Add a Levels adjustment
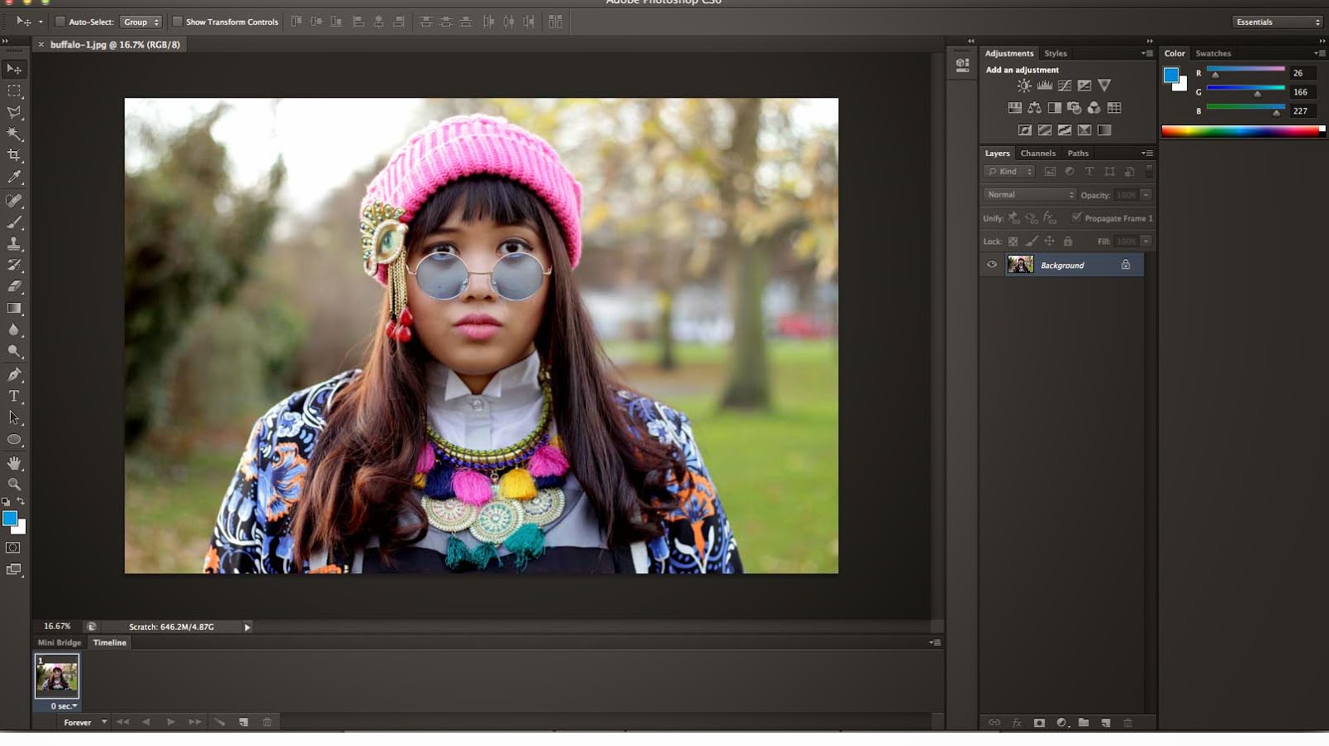The height and width of the screenshot is (746, 1329). click(x=1045, y=85)
